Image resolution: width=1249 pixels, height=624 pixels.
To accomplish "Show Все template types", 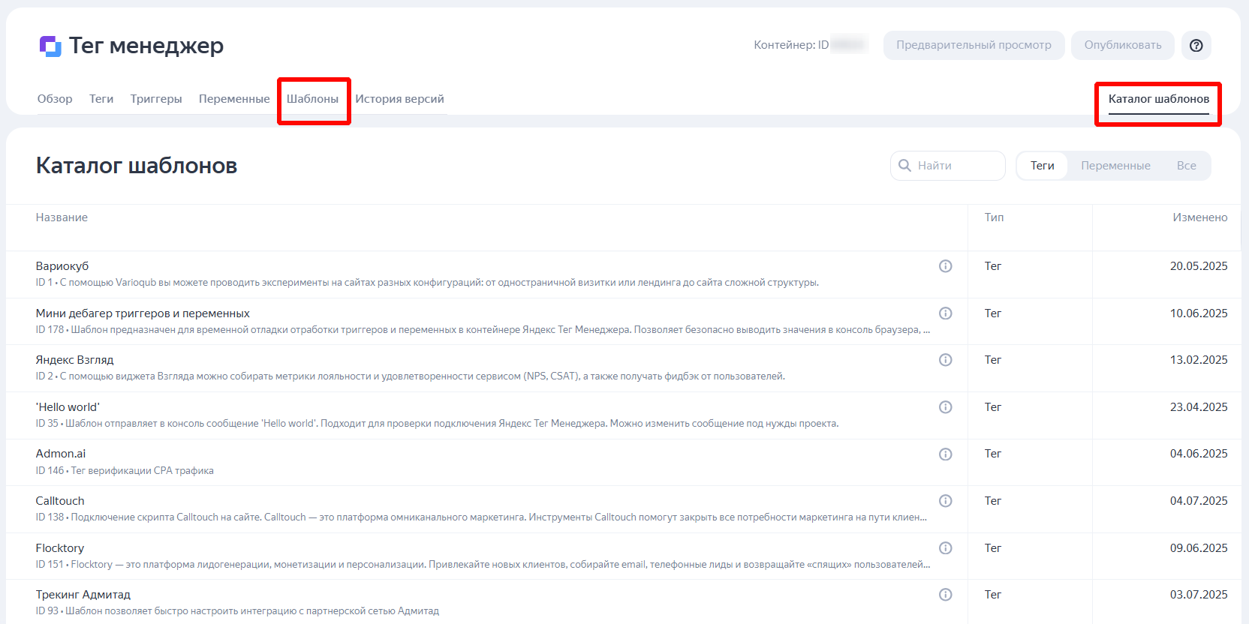I will pos(1187,166).
